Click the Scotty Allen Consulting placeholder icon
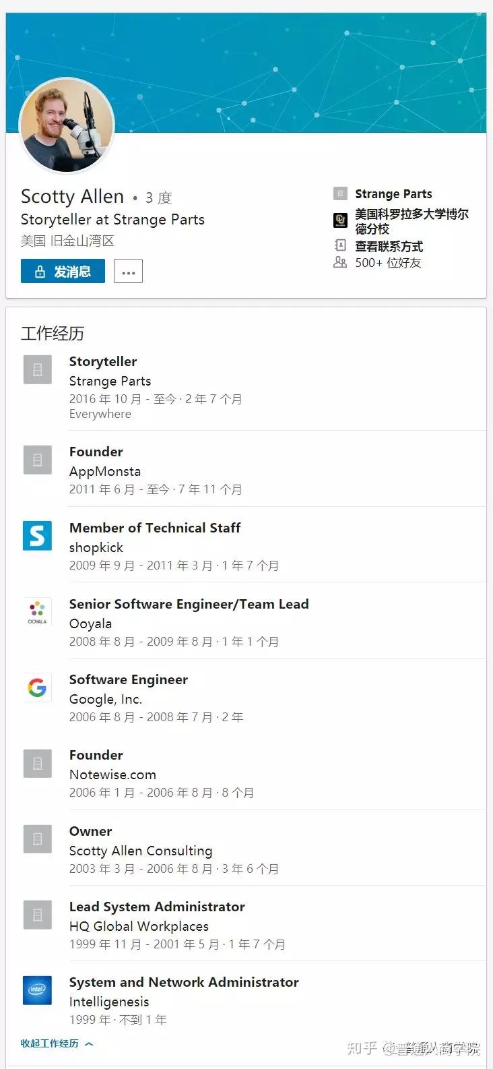Screen dimensions: 493x1069 pyautogui.click(x=37, y=839)
